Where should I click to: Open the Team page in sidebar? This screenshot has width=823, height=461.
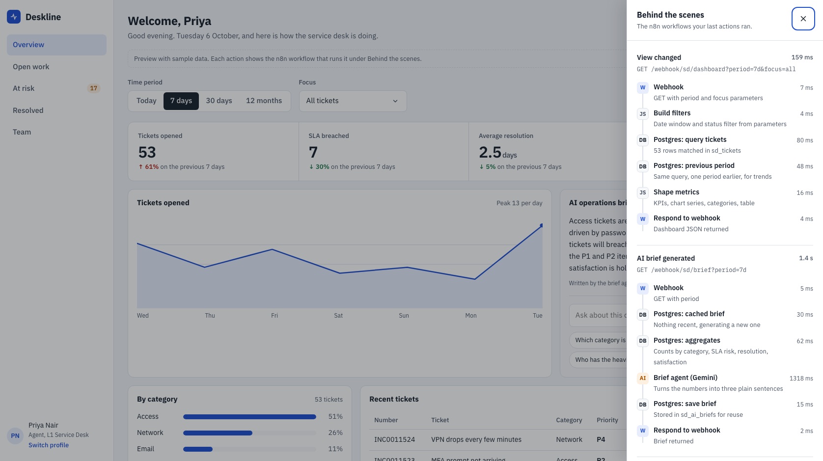point(56,132)
